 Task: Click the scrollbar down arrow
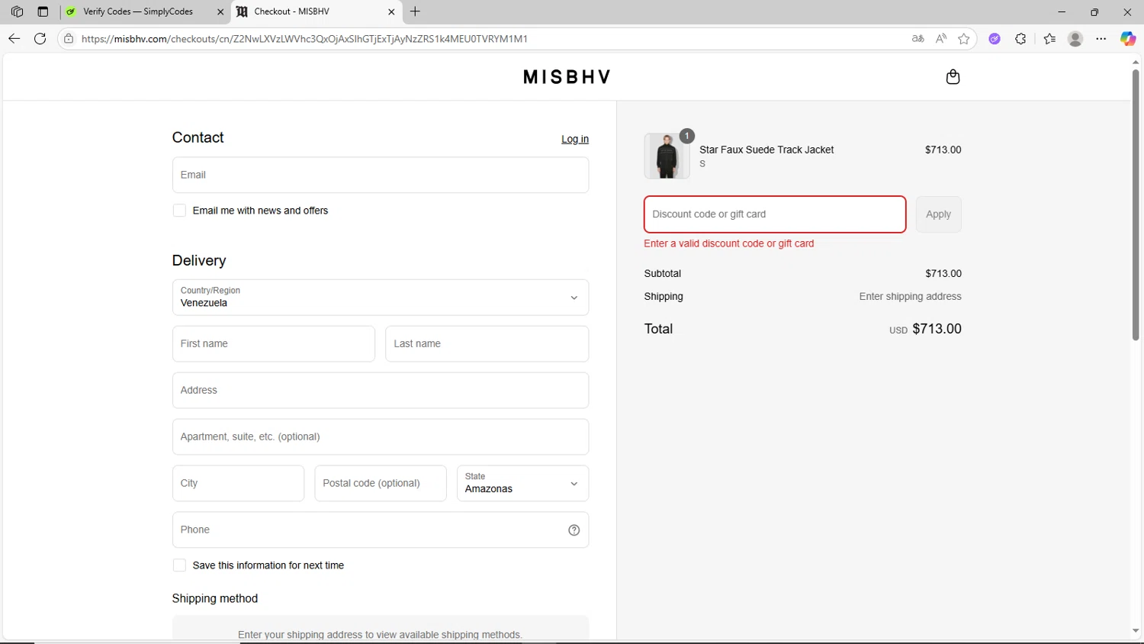click(1136, 632)
